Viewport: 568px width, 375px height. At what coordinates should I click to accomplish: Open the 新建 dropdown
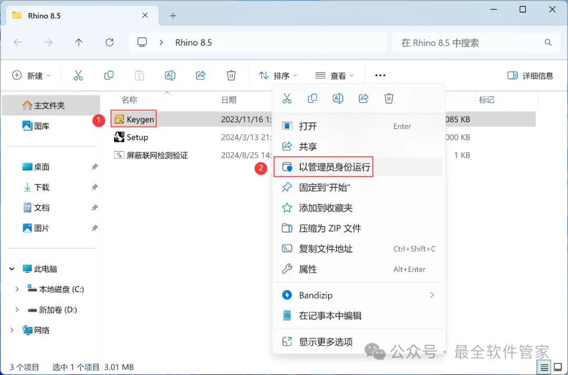[x=31, y=75]
